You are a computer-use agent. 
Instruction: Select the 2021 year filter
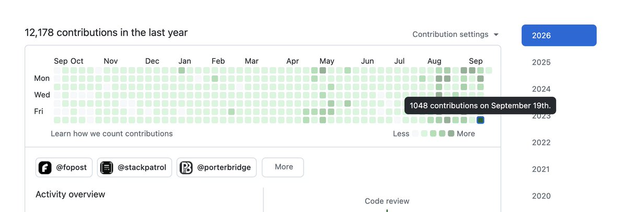click(x=541, y=169)
